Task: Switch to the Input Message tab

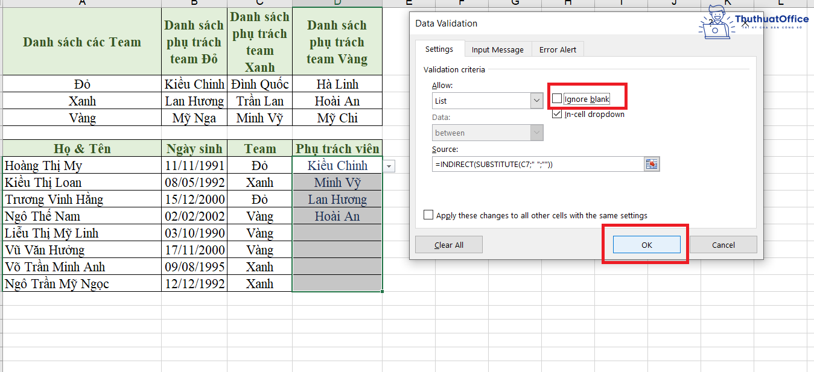Action: tap(498, 49)
